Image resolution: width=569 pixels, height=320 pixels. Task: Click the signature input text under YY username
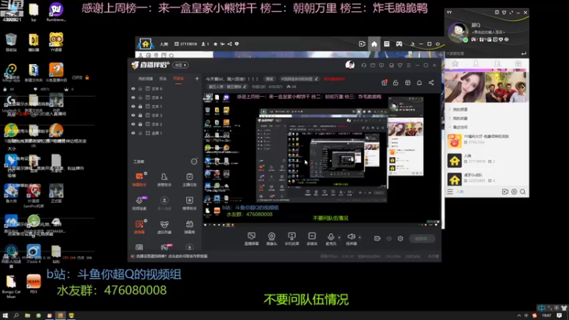(x=488, y=32)
